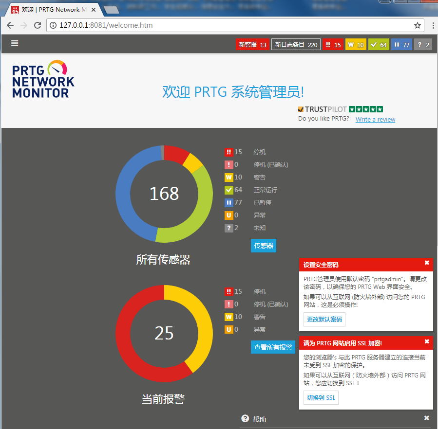Click the red down sensors status icon showing 15
This screenshot has height=429, width=438.
(333, 44)
